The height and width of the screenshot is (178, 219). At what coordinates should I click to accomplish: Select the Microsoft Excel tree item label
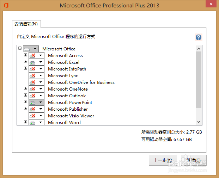click(x=63, y=62)
